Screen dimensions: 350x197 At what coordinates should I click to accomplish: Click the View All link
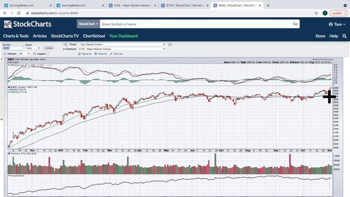pos(101,54)
